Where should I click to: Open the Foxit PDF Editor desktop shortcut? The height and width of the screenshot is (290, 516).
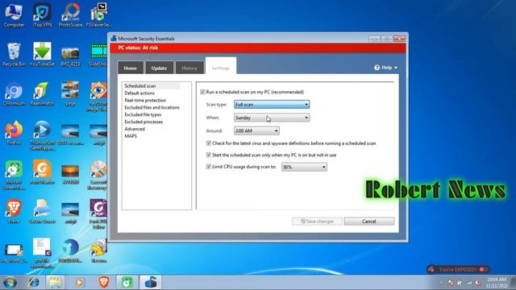98,213
